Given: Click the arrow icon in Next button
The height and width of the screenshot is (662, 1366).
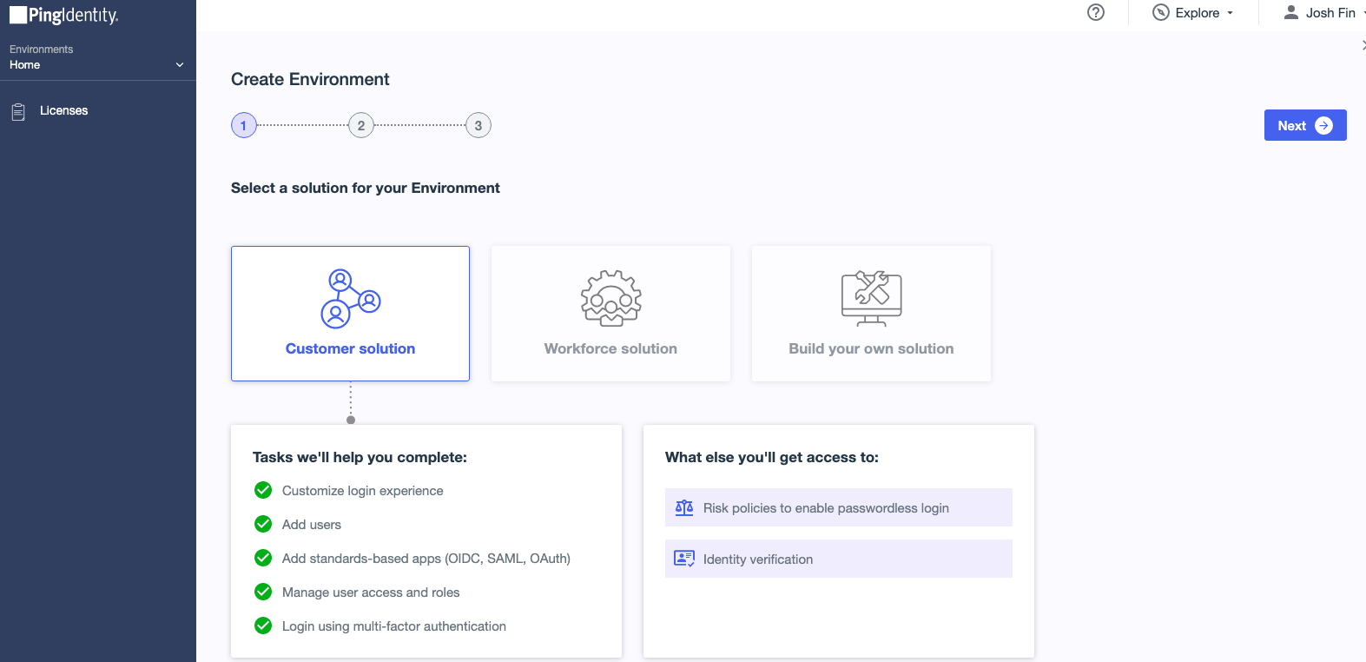Looking at the screenshot, I should (1324, 125).
